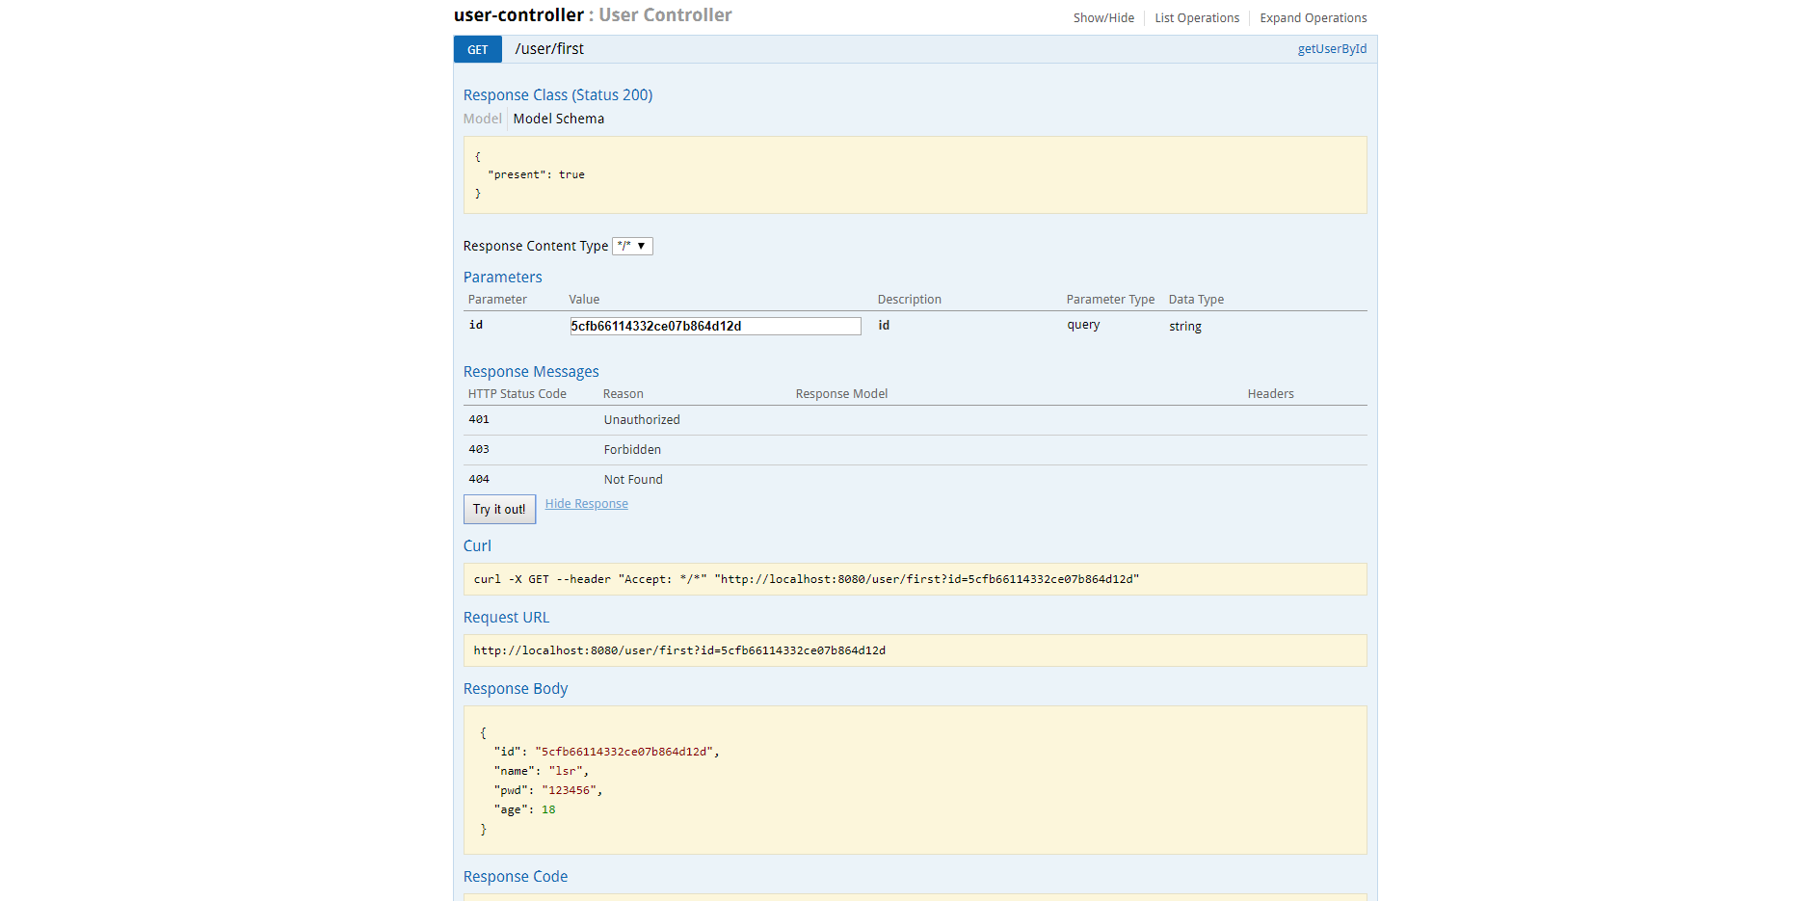Viewport: 1805px width, 901px height.
Task: Click the Headers column header
Action: pos(1270,394)
